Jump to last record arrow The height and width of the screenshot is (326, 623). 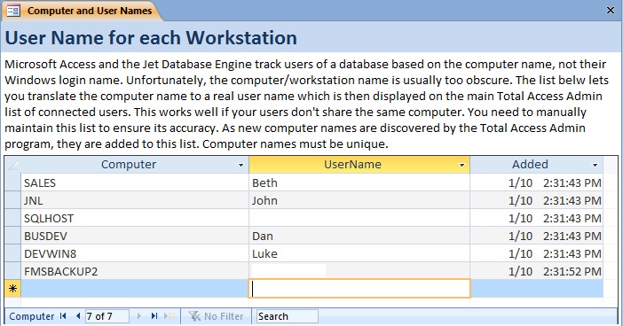pyautogui.click(x=154, y=316)
